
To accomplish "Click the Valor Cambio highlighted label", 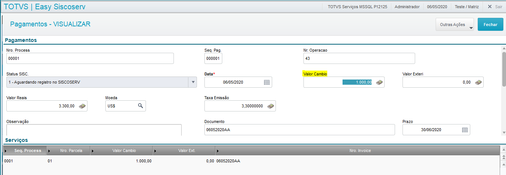I will (x=315, y=74).
